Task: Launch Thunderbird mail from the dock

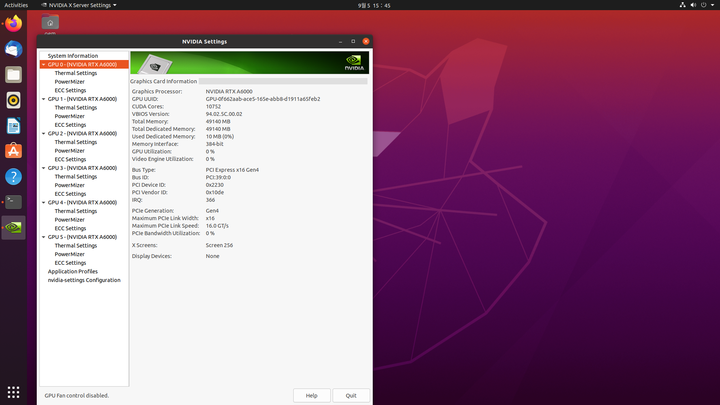Action: (13, 49)
